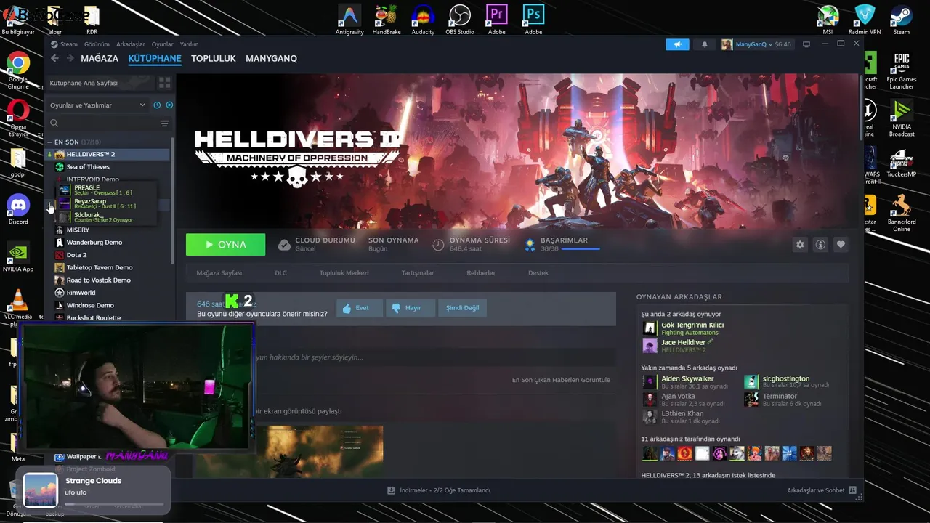930x523 pixels.
Task: Open the DLC tab
Action: [280, 273]
